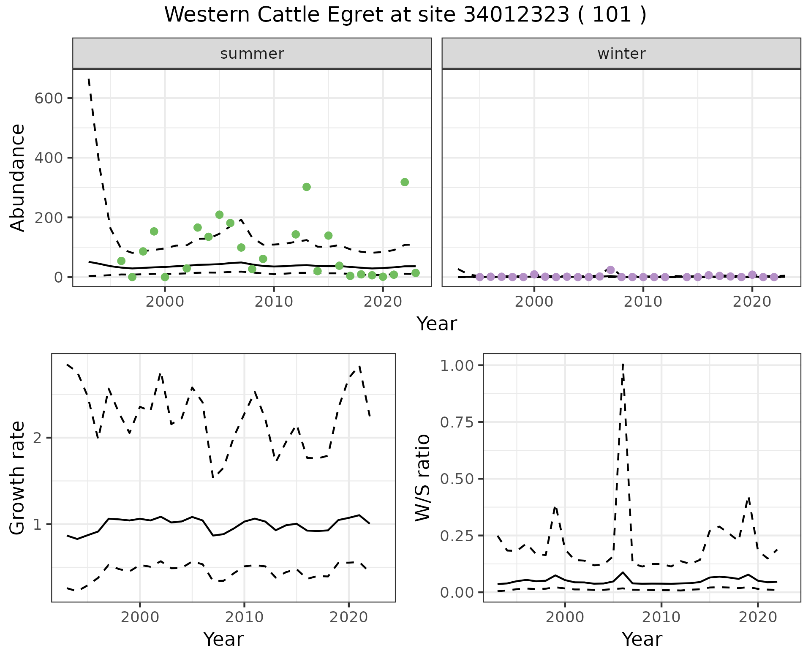Click the highest green summer point near 2022
Viewport: 811px width, 659px height.
(405, 182)
